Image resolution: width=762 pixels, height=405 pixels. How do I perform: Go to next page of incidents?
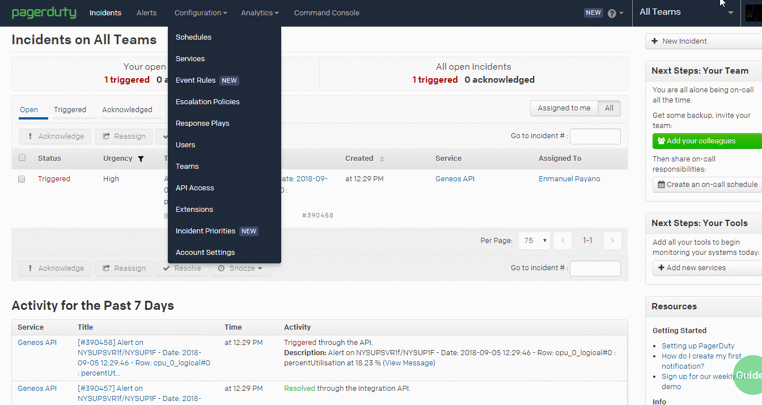[612, 240]
